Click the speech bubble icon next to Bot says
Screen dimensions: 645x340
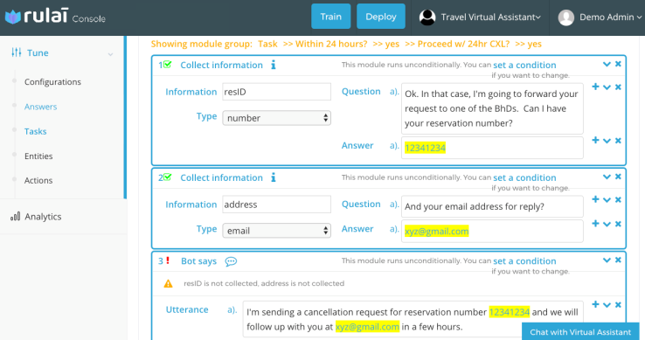[231, 261]
